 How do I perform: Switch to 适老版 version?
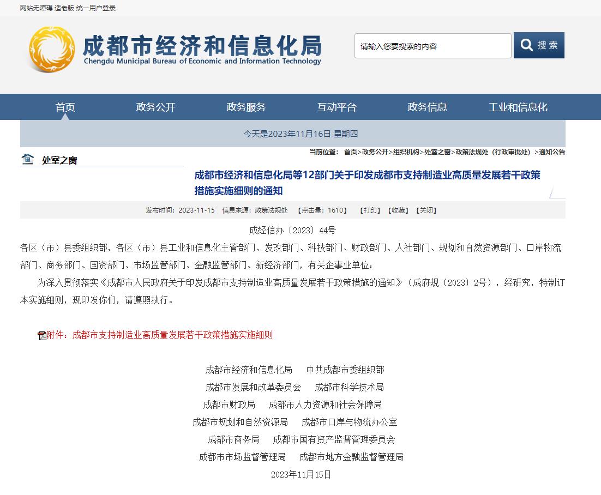pos(64,8)
